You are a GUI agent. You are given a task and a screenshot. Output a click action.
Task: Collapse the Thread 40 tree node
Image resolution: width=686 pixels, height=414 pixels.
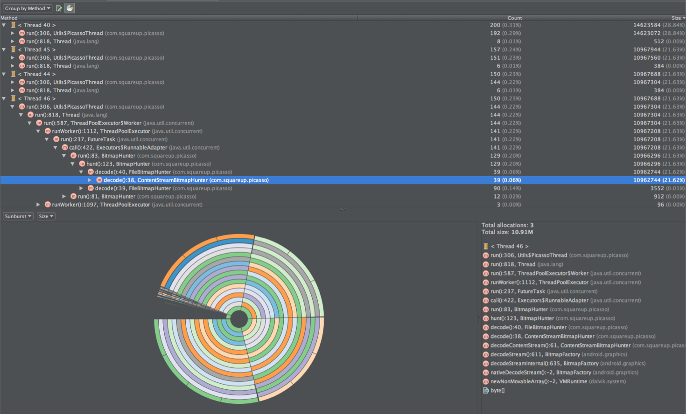4,25
